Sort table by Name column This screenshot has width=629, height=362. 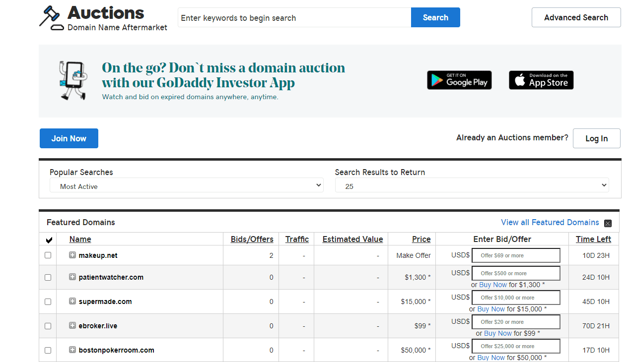click(80, 239)
